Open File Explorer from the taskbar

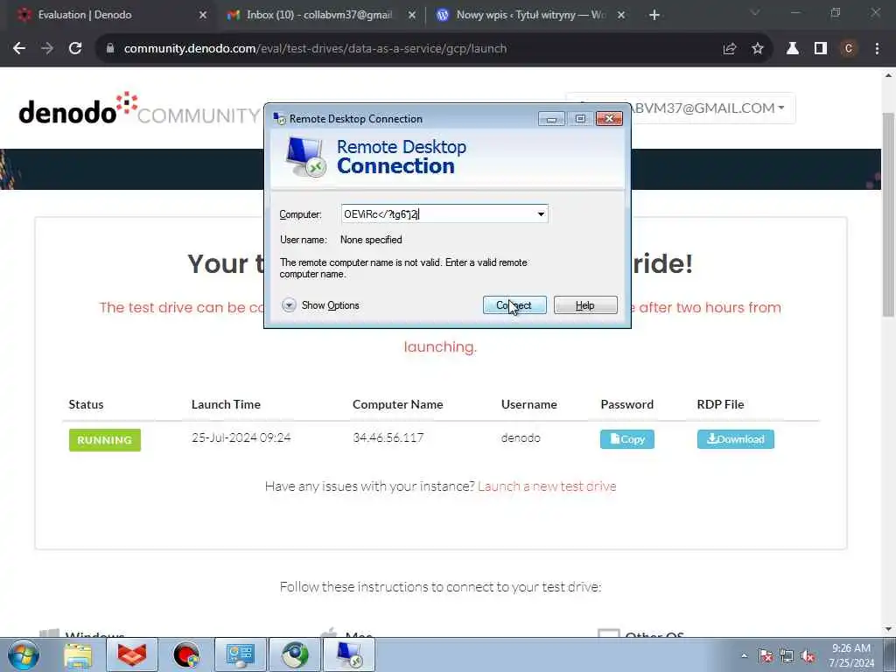pos(78,654)
